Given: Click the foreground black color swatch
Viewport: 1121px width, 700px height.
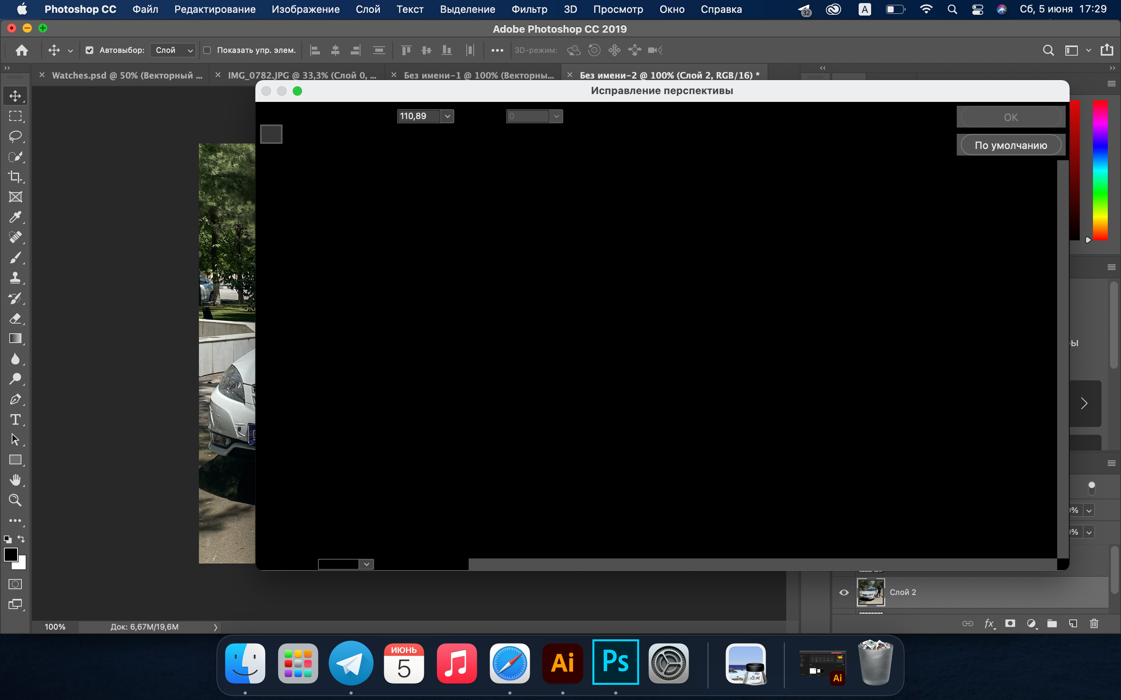Looking at the screenshot, I should pyautogui.click(x=11, y=554).
